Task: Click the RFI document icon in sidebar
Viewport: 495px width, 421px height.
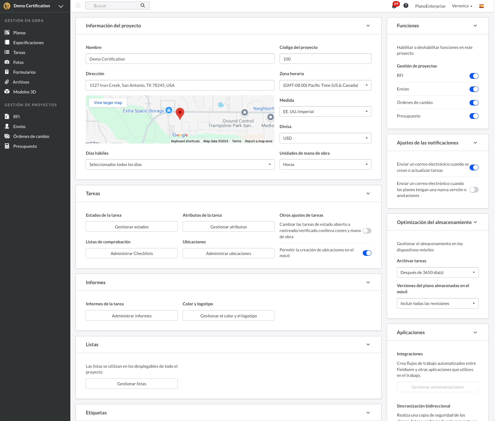Action: (7, 116)
